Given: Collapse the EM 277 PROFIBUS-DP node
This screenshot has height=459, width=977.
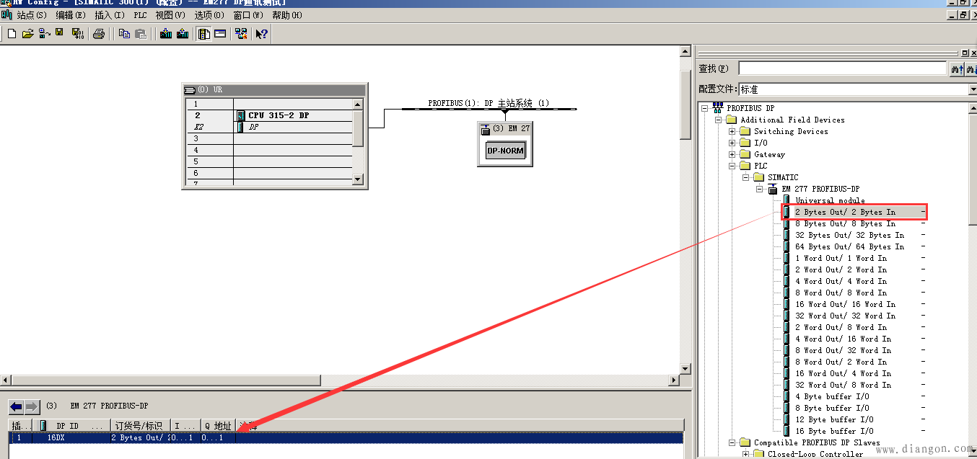Looking at the screenshot, I should 760,189.
